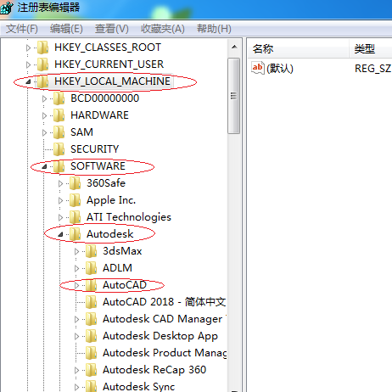Collapse the Autodesk key
Screen dimensions: 392x392
click(60, 234)
